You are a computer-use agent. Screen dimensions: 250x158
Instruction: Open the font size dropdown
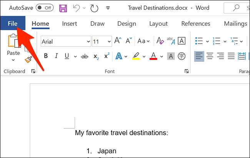(109, 42)
